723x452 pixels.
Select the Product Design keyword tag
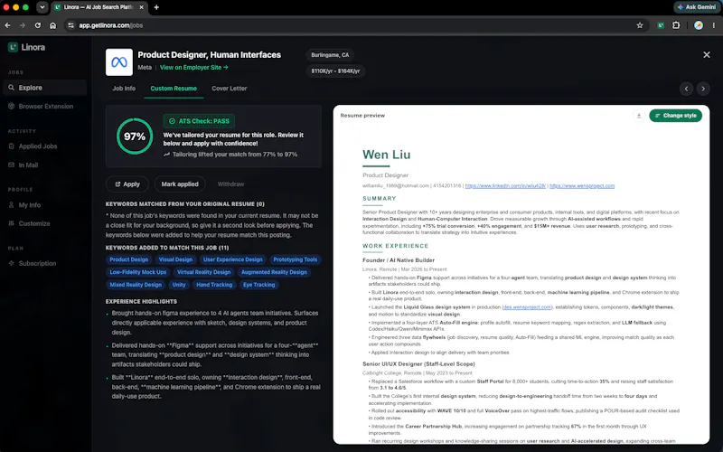tap(129, 259)
